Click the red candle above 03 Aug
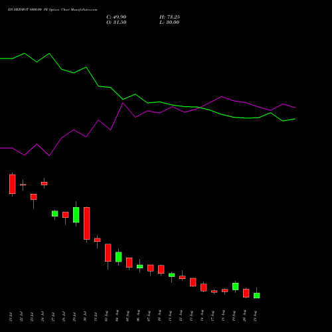Viewport: 332px width, 332px height. click(x=108, y=253)
